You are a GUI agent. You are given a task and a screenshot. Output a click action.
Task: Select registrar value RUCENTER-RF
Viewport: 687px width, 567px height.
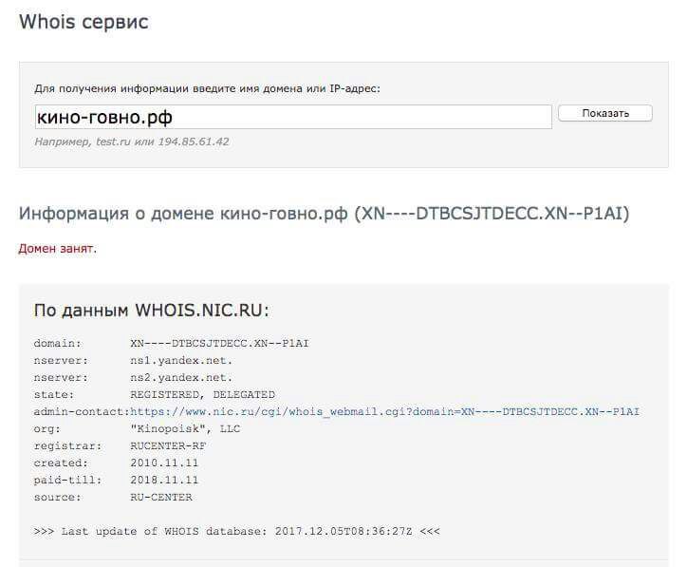[x=168, y=446]
